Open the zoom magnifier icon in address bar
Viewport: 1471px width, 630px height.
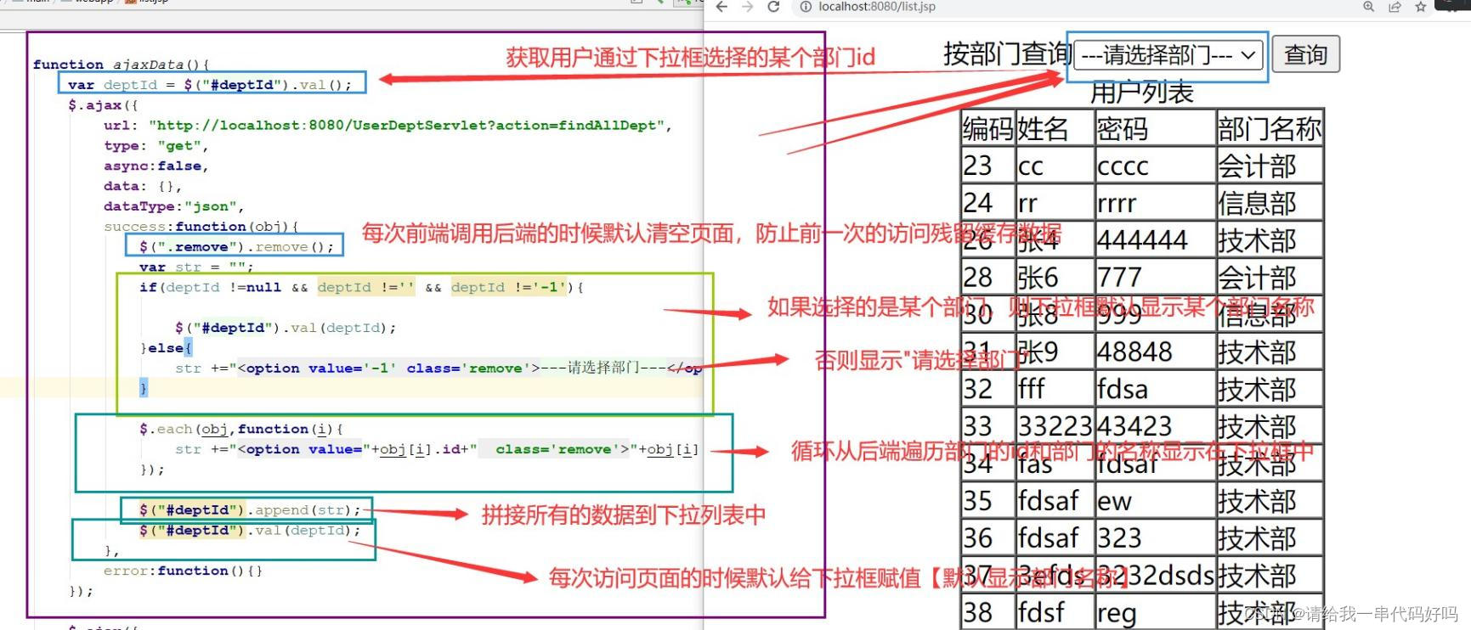click(1368, 7)
